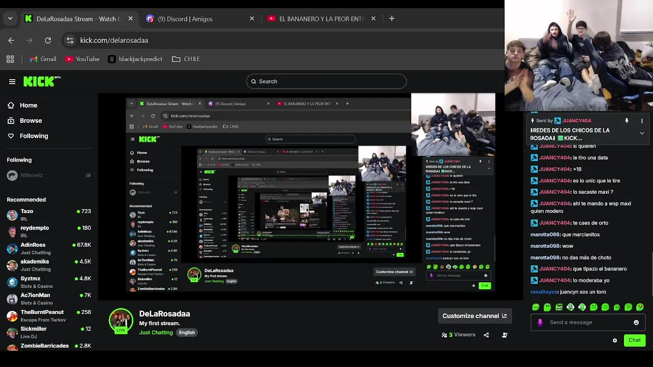Click the user icon beside the share icon
This screenshot has width=653, height=367.
(505, 335)
